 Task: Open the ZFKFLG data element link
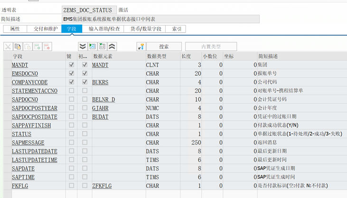click(x=102, y=186)
